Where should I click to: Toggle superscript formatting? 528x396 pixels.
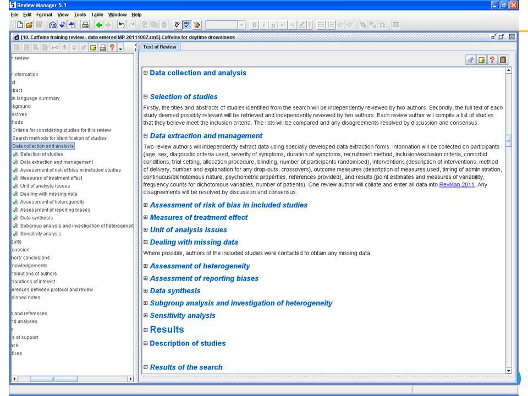point(283,25)
